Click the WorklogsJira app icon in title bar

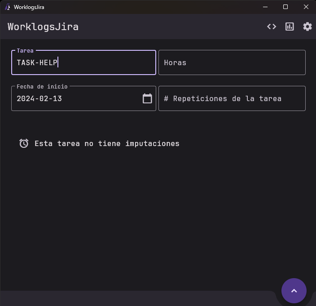click(x=8, y=7)
